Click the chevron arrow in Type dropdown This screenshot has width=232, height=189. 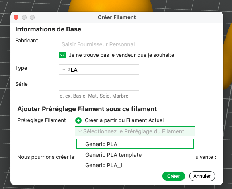[64, 69]
